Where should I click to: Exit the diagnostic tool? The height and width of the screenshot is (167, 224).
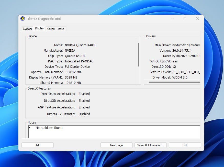tap(185, 145)
